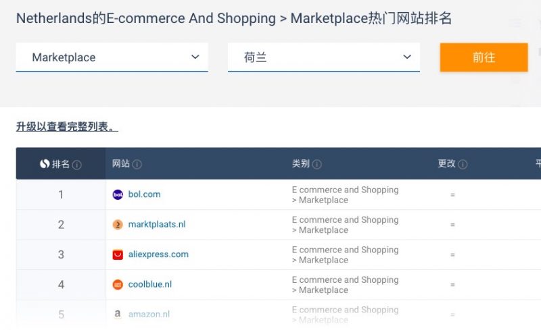Screen dimensions: 541x330
Task: Click the info icon beside 更改 header
Action: (463, 164)
